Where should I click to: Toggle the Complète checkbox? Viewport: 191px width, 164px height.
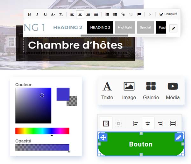coord(161,14)
